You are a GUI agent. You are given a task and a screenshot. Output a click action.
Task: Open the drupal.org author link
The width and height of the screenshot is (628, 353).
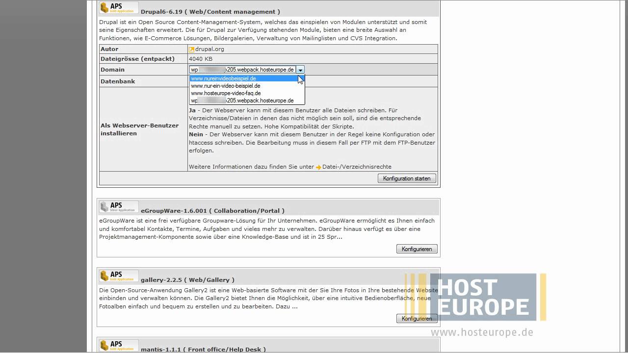pyautogui.click(x=210, y=49)
